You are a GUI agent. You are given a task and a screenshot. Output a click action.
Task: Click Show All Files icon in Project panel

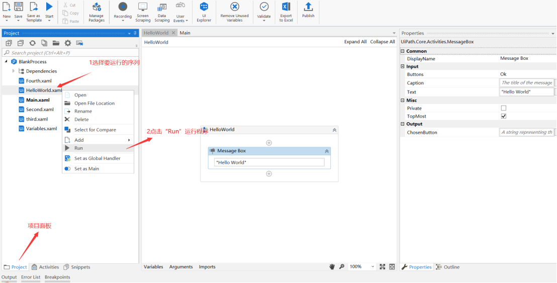click(x=44, y=43)
